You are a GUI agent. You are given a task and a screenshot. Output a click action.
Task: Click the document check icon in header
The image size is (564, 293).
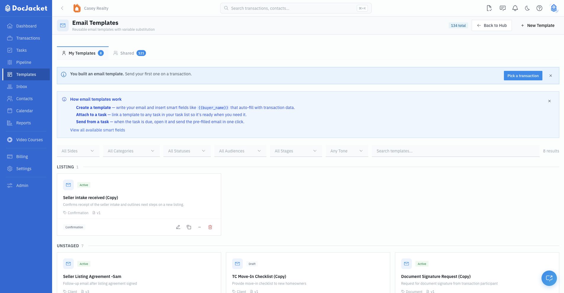click(x=489, y=8)
